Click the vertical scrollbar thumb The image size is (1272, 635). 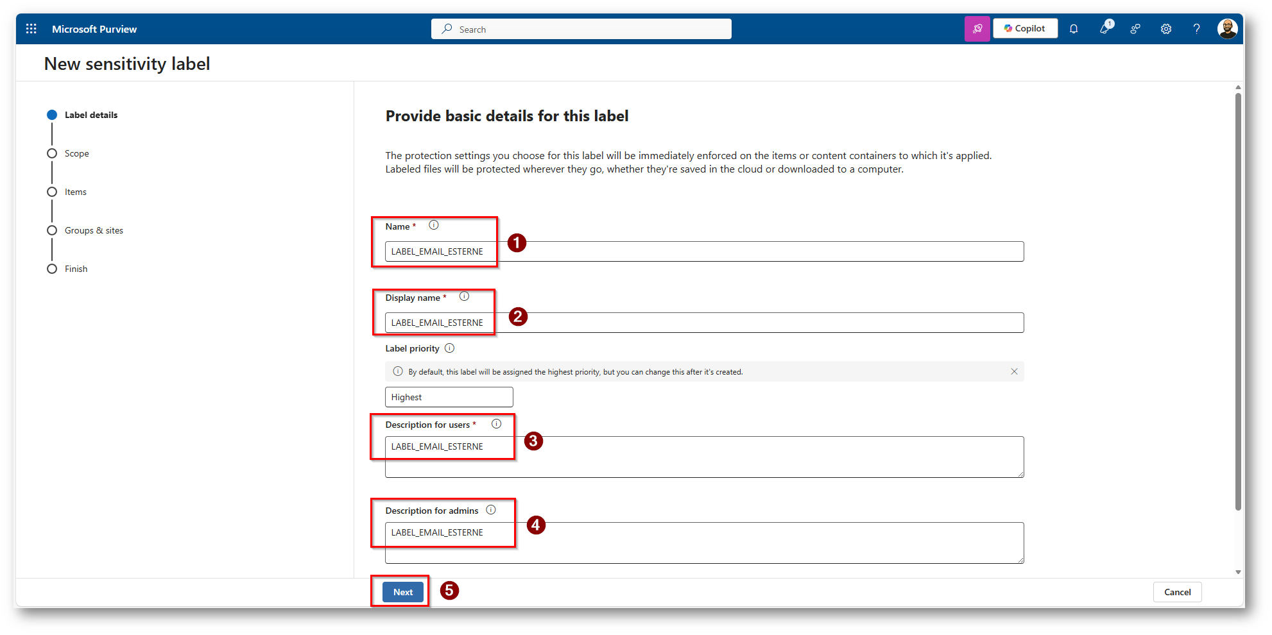click(1238, 301)
